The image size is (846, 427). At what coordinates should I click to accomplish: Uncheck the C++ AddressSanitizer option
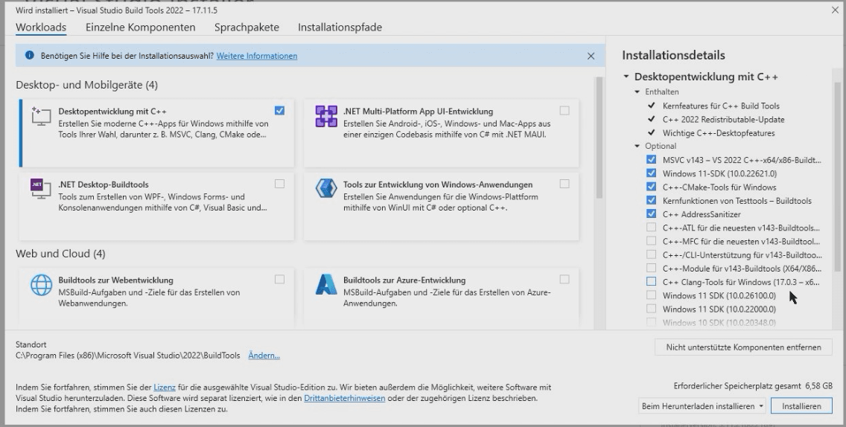[x=652, y=214]
